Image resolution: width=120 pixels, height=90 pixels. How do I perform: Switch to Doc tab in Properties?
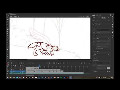point(108,18)
